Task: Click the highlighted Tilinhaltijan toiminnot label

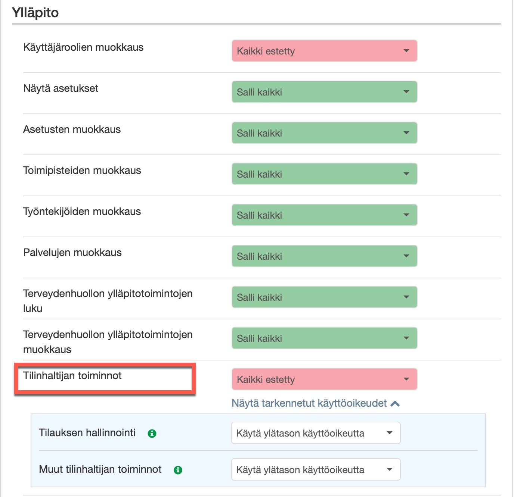Action: click(72, 376)
